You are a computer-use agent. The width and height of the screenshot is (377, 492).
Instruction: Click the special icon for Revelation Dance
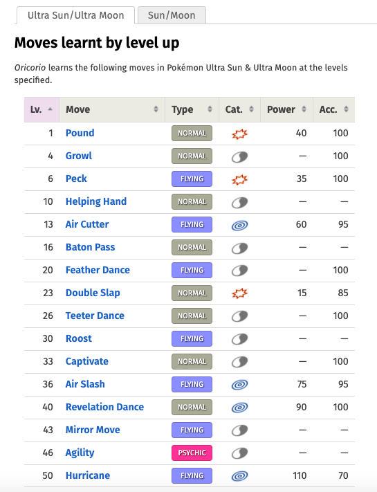239,408
